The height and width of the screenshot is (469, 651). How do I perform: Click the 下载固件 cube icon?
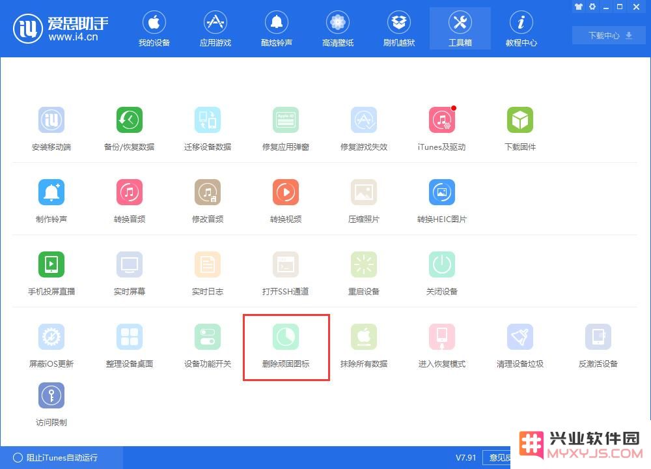click(x=519, y=120)
